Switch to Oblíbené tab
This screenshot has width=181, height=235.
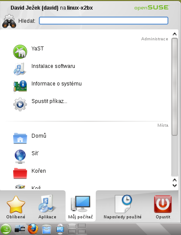16,207
